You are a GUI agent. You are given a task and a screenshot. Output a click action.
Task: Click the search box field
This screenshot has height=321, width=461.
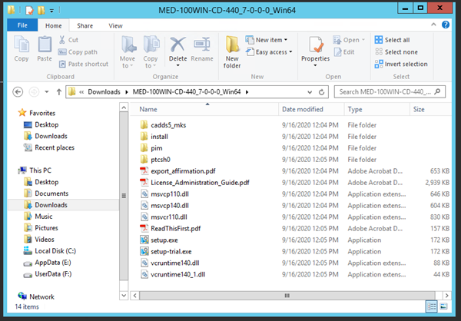click(x=390, y=91)
